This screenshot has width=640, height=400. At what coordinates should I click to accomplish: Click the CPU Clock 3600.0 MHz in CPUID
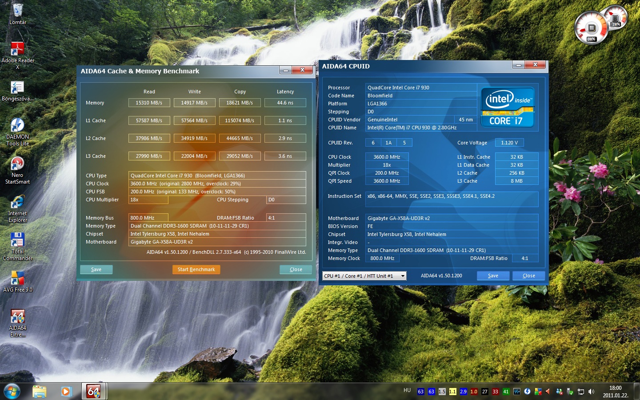click(387, 157)
